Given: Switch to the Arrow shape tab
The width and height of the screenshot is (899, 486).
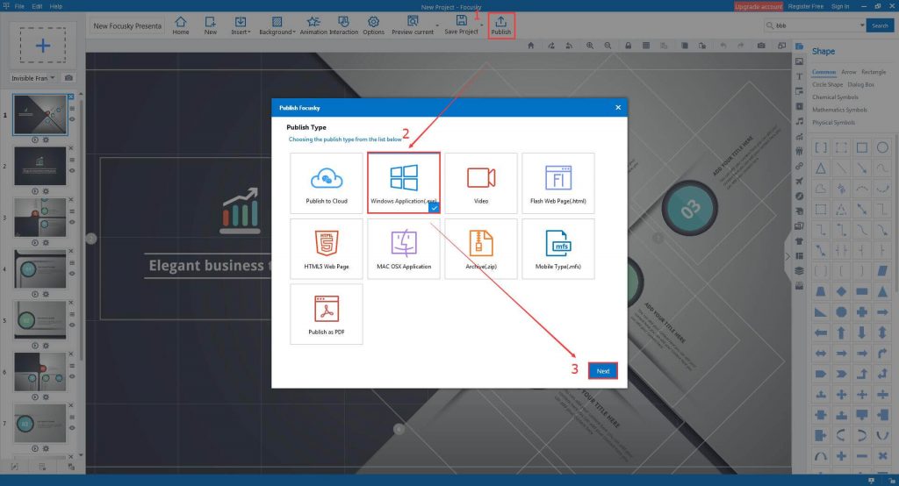Looking at the screenshot, I should coord(848,72).
